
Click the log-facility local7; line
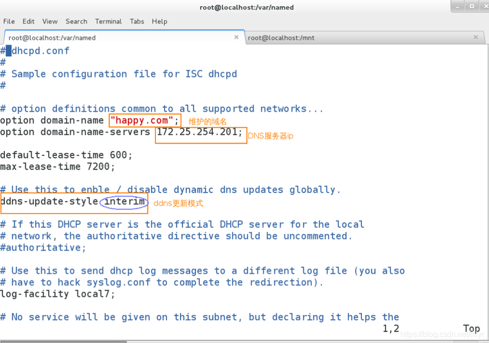pyautogui.click(x=58, y=294)
